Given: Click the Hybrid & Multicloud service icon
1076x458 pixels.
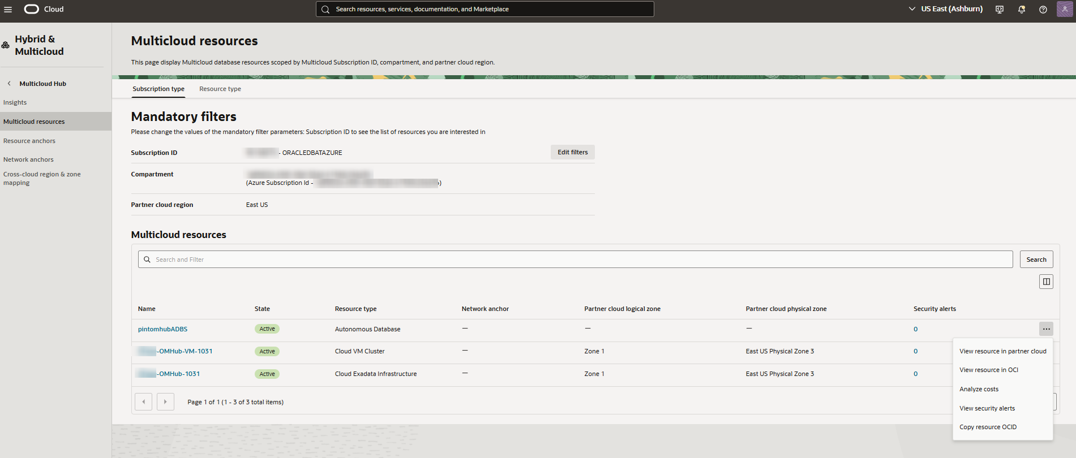Looking at the screenshot, I should click(6, 45).
